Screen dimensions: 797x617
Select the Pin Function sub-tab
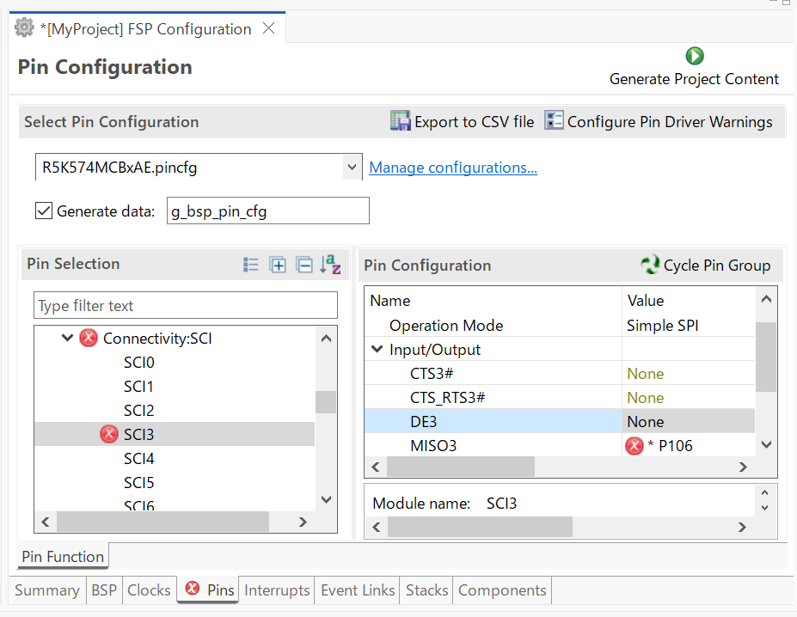(63, 557)
